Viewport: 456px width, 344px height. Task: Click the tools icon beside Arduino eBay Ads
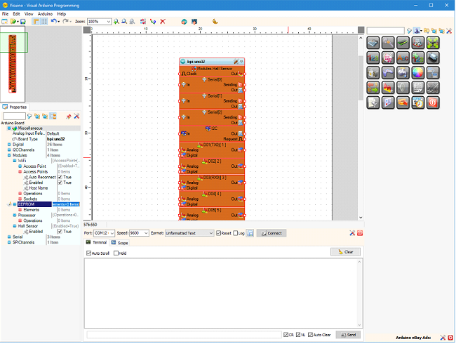443,338
